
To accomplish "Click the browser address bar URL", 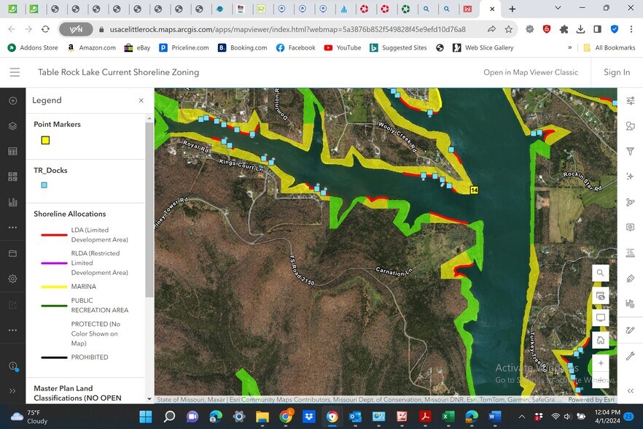I will (287, 29).
